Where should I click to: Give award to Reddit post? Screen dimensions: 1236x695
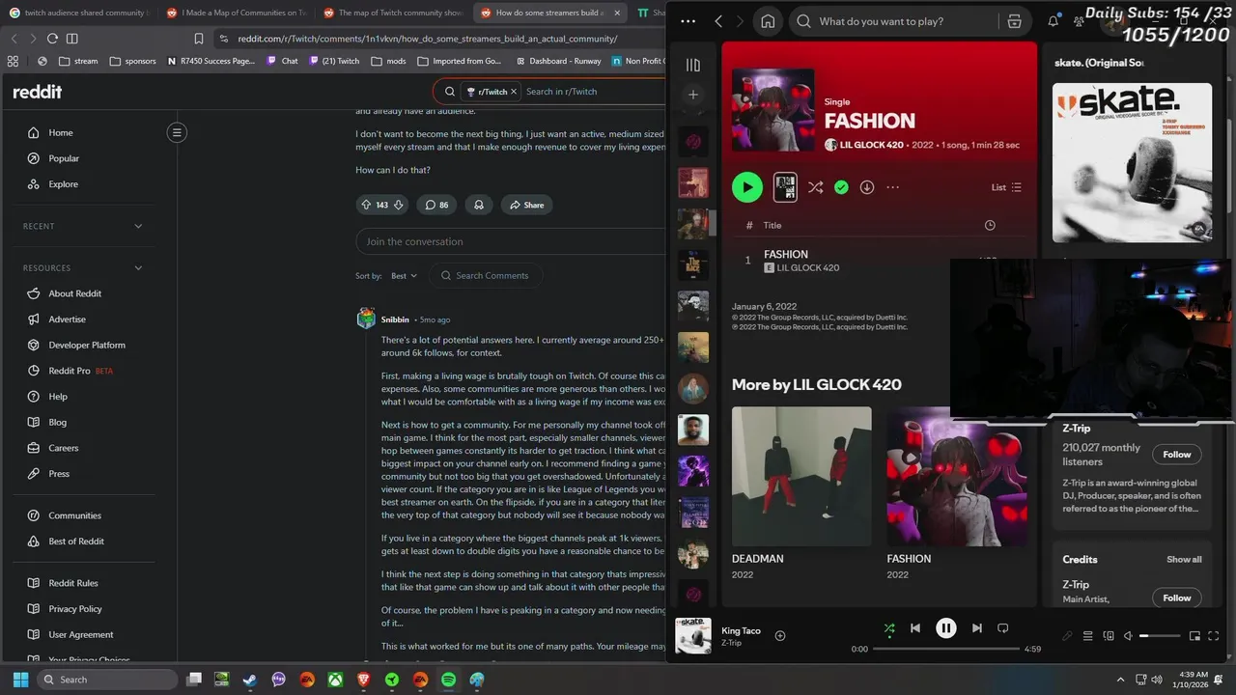click(x=478, y=205)
